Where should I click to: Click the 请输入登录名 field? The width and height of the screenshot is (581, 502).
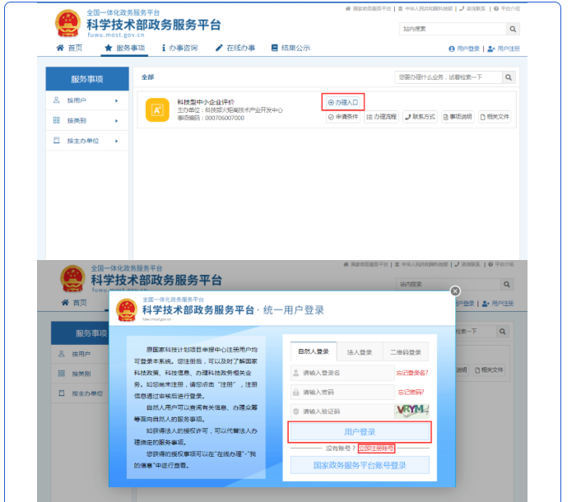[x=342, y=373]
